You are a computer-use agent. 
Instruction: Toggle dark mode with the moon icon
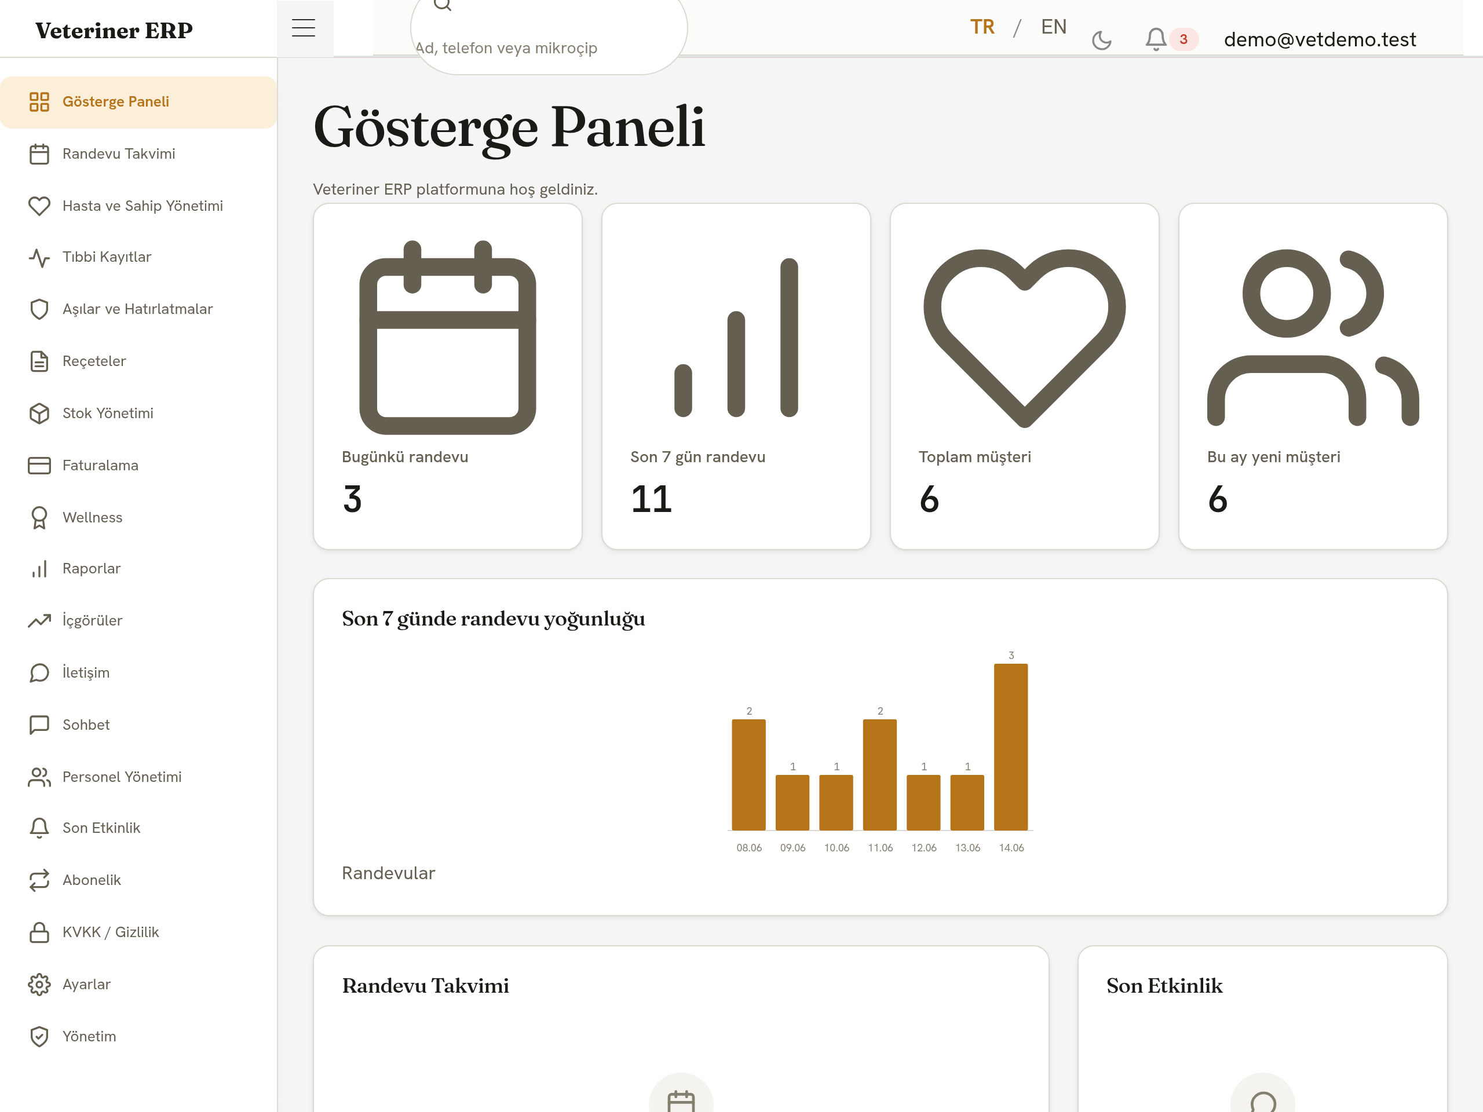(1102, 40)
